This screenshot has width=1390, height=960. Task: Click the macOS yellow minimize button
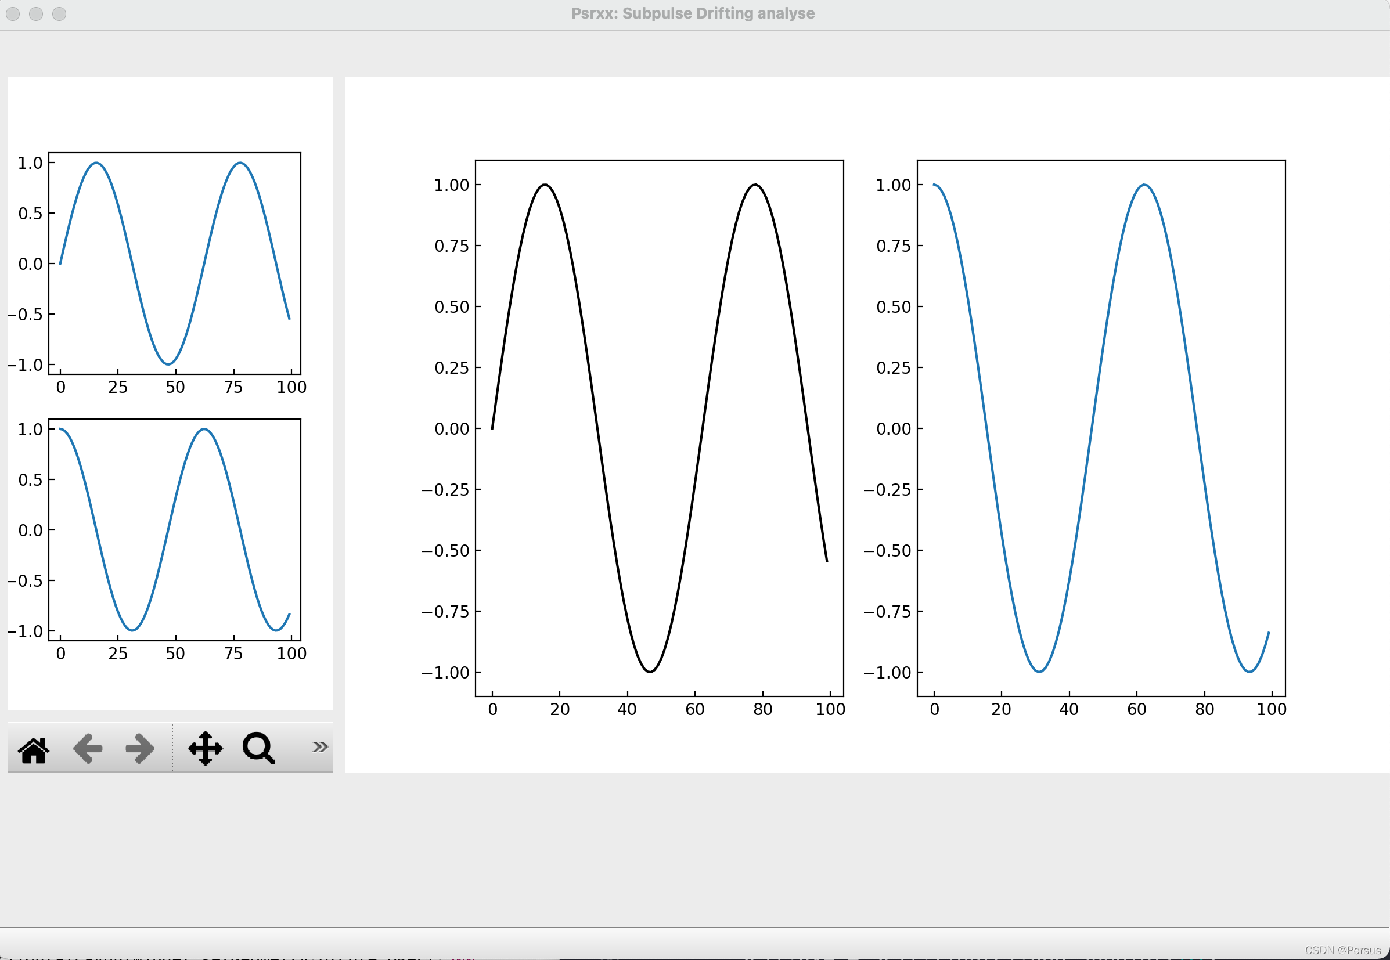click(36, 14)
